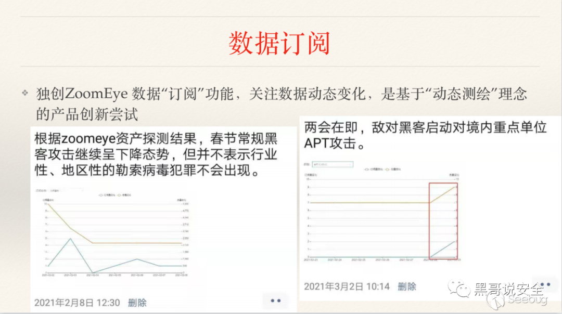Open the subscription name dropdown above the left chart
This screenshot has height=314, width=562.
66,190
